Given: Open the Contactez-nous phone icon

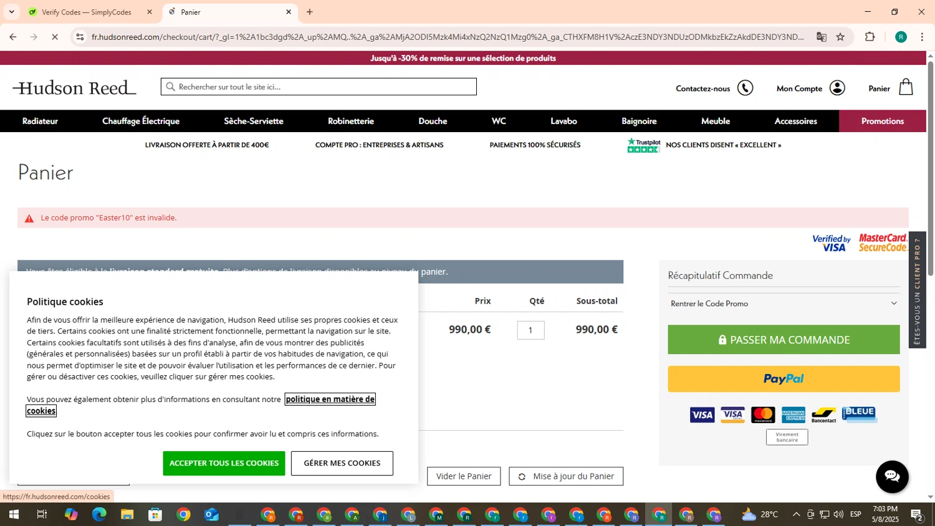Looking at the screenshot, I should coord(746,88).
